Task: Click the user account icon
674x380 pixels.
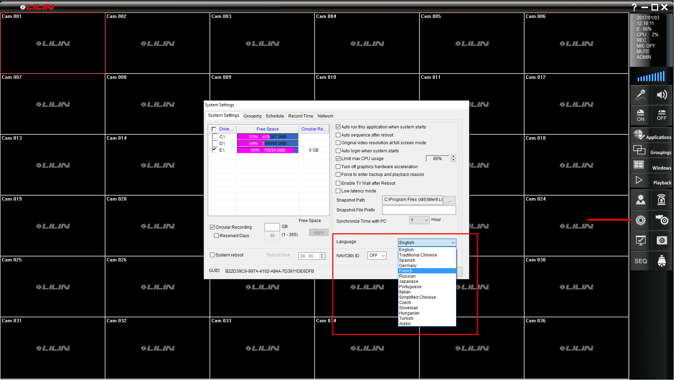Action: tap(641, 200)
